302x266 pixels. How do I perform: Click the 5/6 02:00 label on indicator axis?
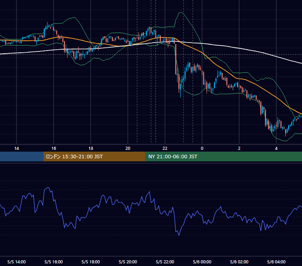coord(239,262)
